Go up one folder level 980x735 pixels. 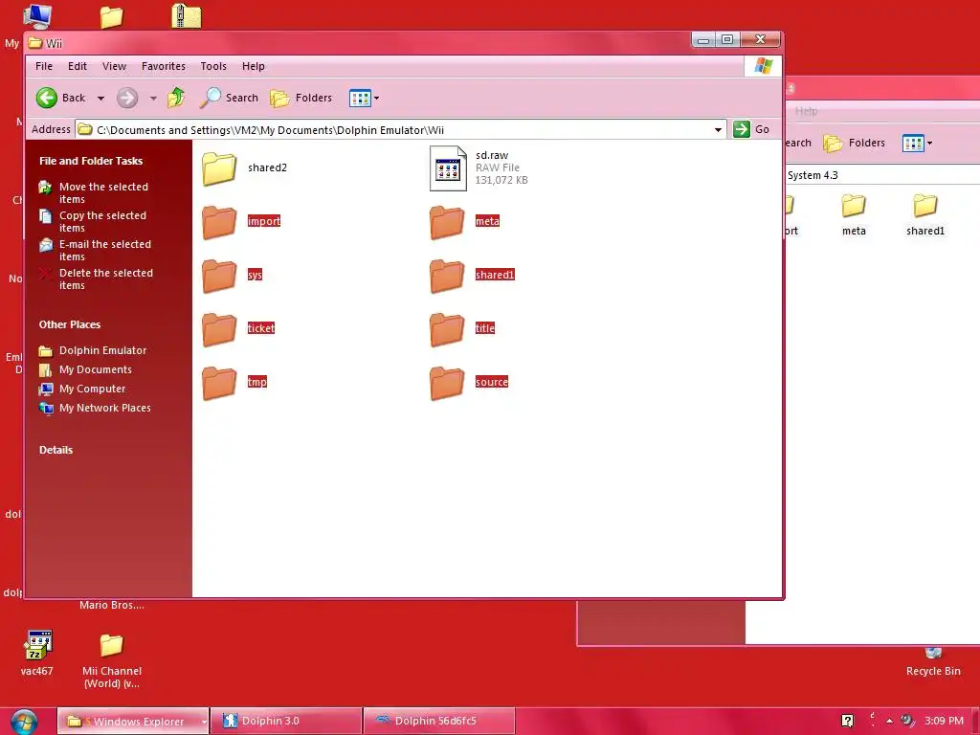(176, 98)
